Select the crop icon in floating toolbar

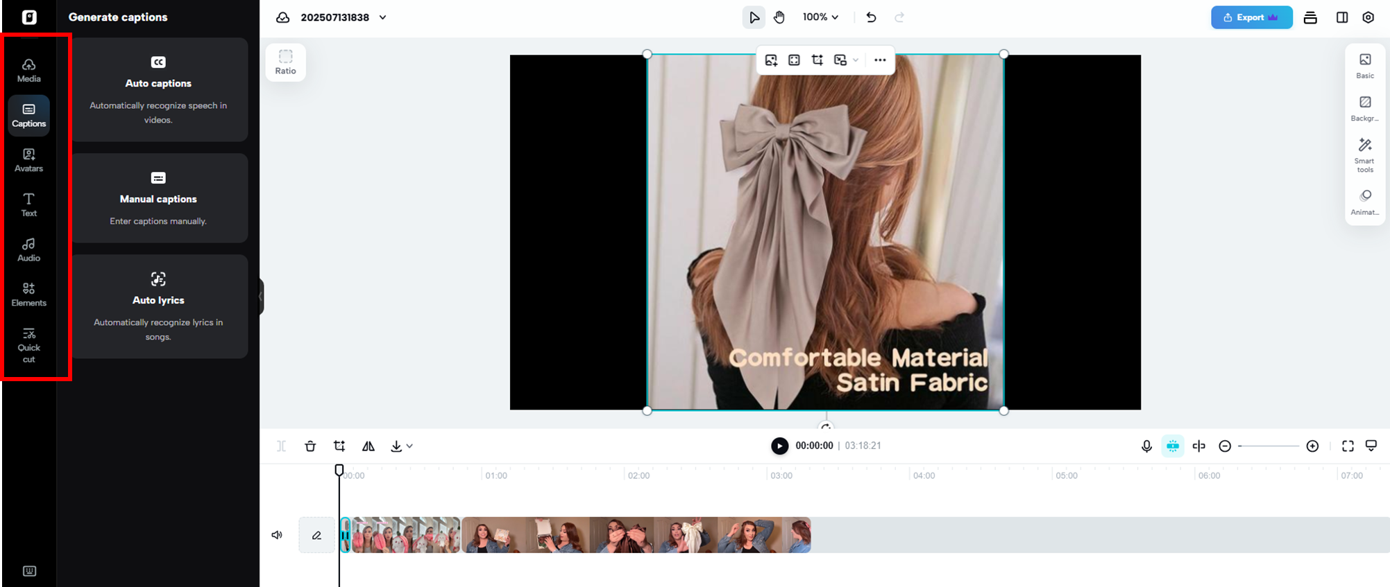coord(817,60)
